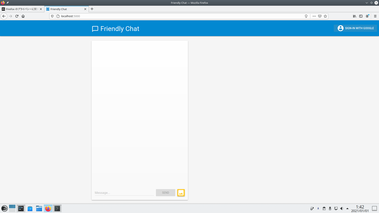The image size is (379, 213).
Task: Click the Friendly Chat header chat bubble icon
Action: pyautogui.click(x=95, y=29)
